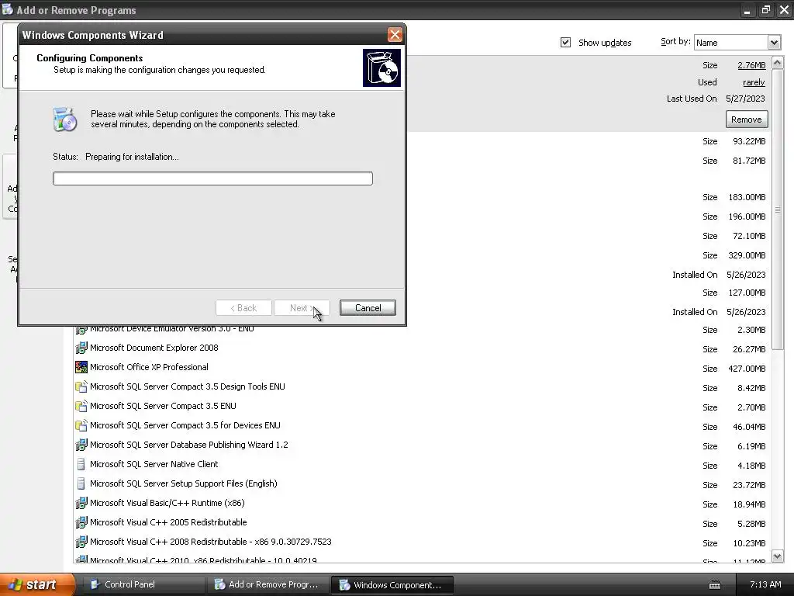Click the Visual C++ 2005 Redistributable icon
Screen dimensions: 794x596
click(81, 522)
